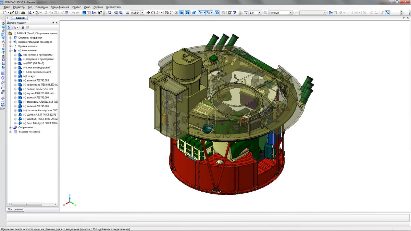Close the Дерево модели panel

57,23
